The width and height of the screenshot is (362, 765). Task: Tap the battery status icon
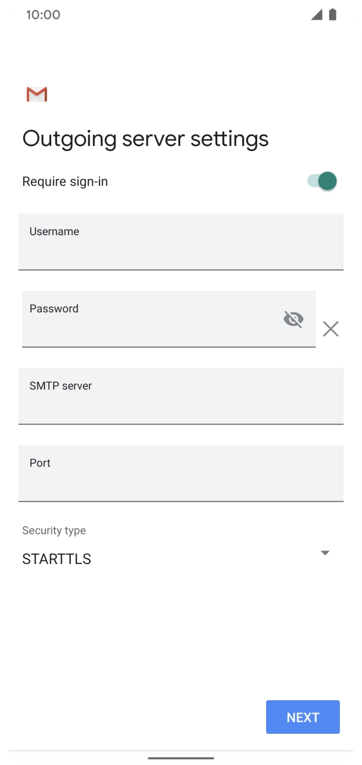pyautogui.click(x=333, y=15)
